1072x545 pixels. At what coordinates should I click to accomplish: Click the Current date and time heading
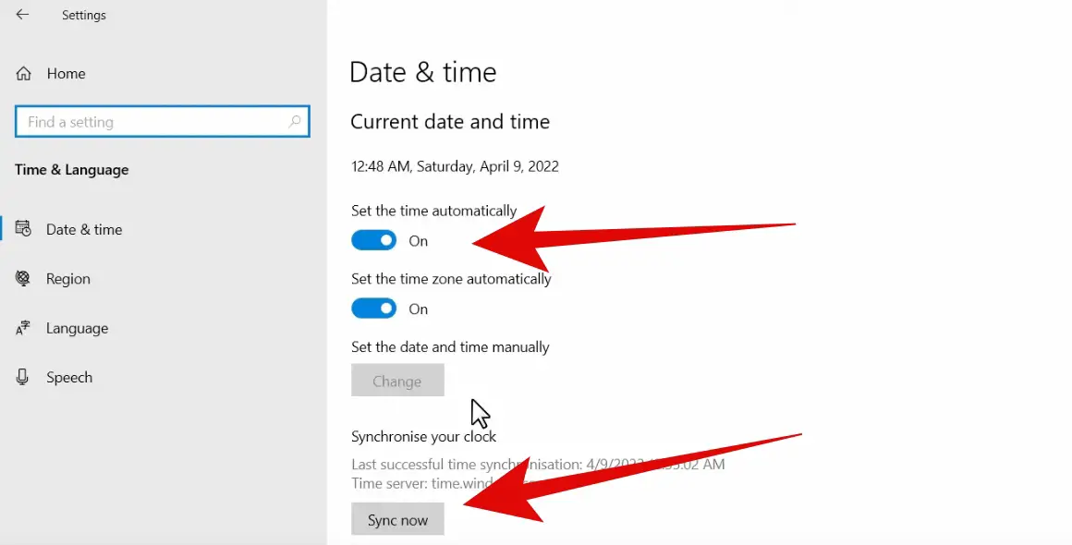pyautogui.click(x=451, y=122)
